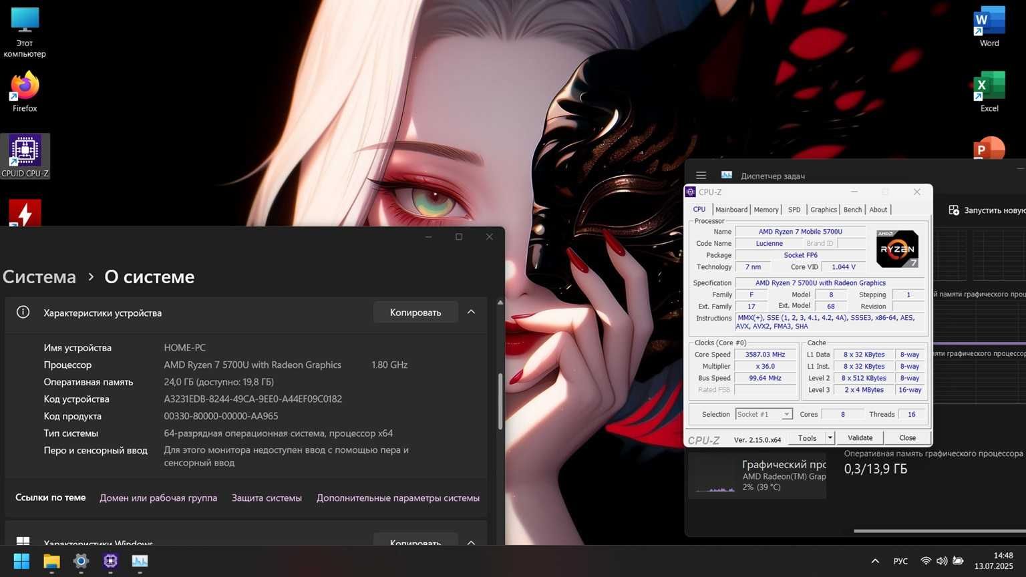Open the PowerPoint desktop shortcut

989,148
